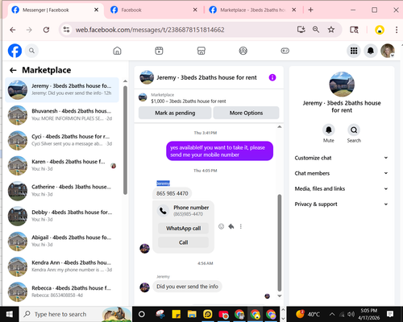Click the address bar URL field
This screenshot has width=403, height=322.
click(x=150, y=30)
